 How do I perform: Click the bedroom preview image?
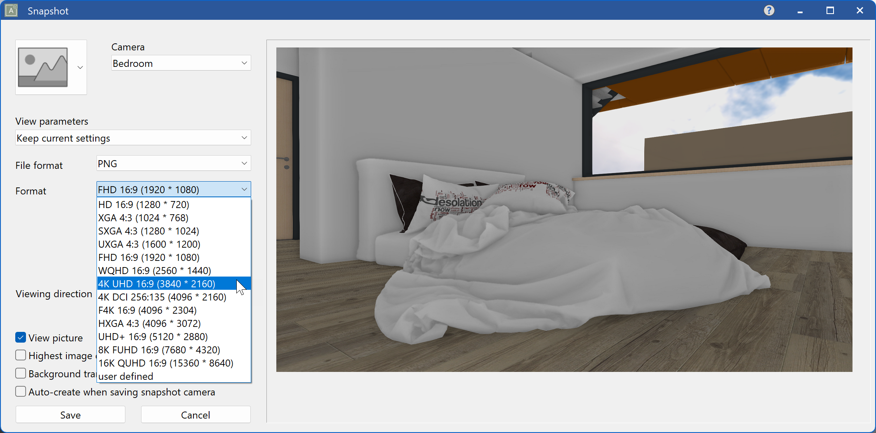564,209
